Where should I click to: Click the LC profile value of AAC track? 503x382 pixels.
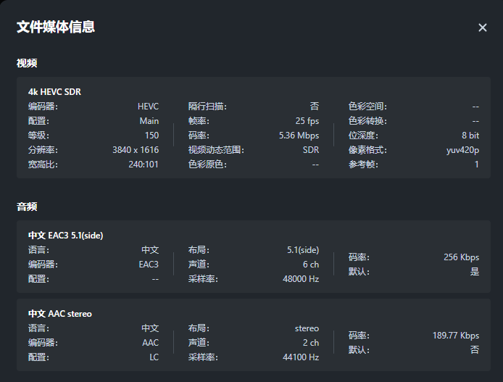point(153,357)
